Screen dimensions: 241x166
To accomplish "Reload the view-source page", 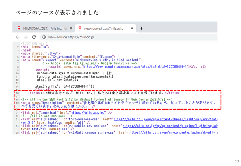I will tap(34, 37).
